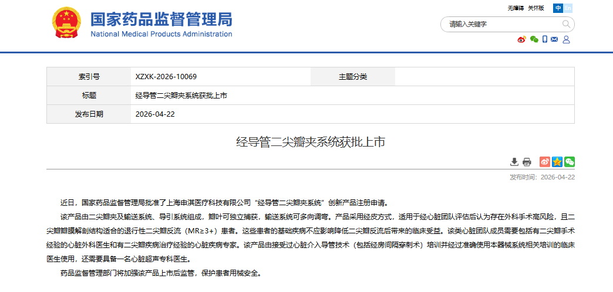Click the 发布日期 table label

coord(89,114)
